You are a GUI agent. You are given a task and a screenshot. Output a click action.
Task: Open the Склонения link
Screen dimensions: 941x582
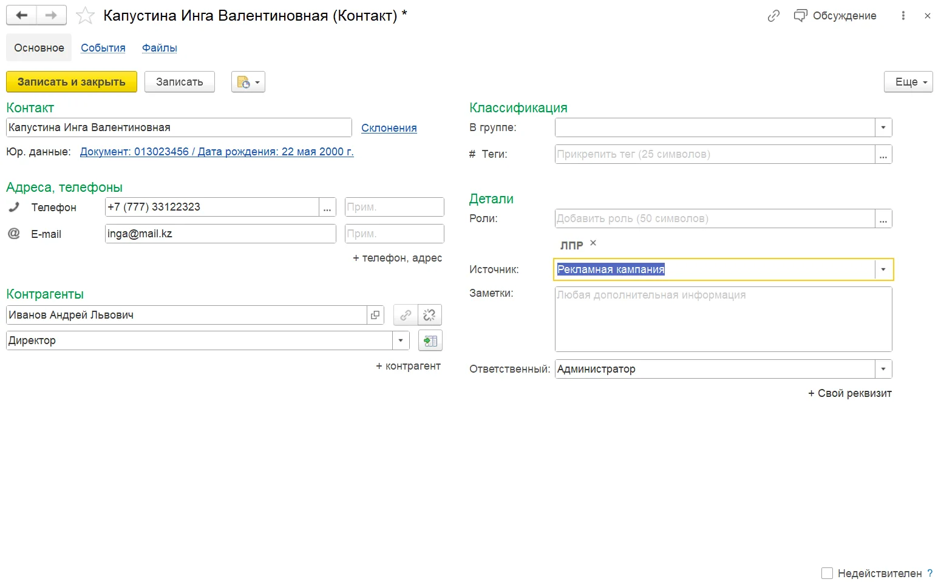(389, 128)
